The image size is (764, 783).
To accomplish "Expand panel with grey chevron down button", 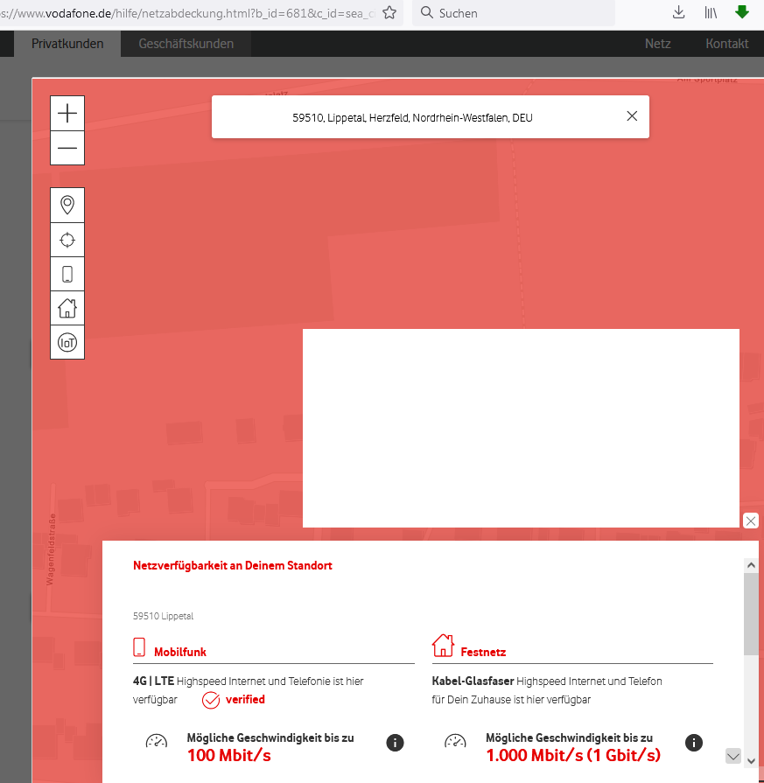I will point(733,756).
